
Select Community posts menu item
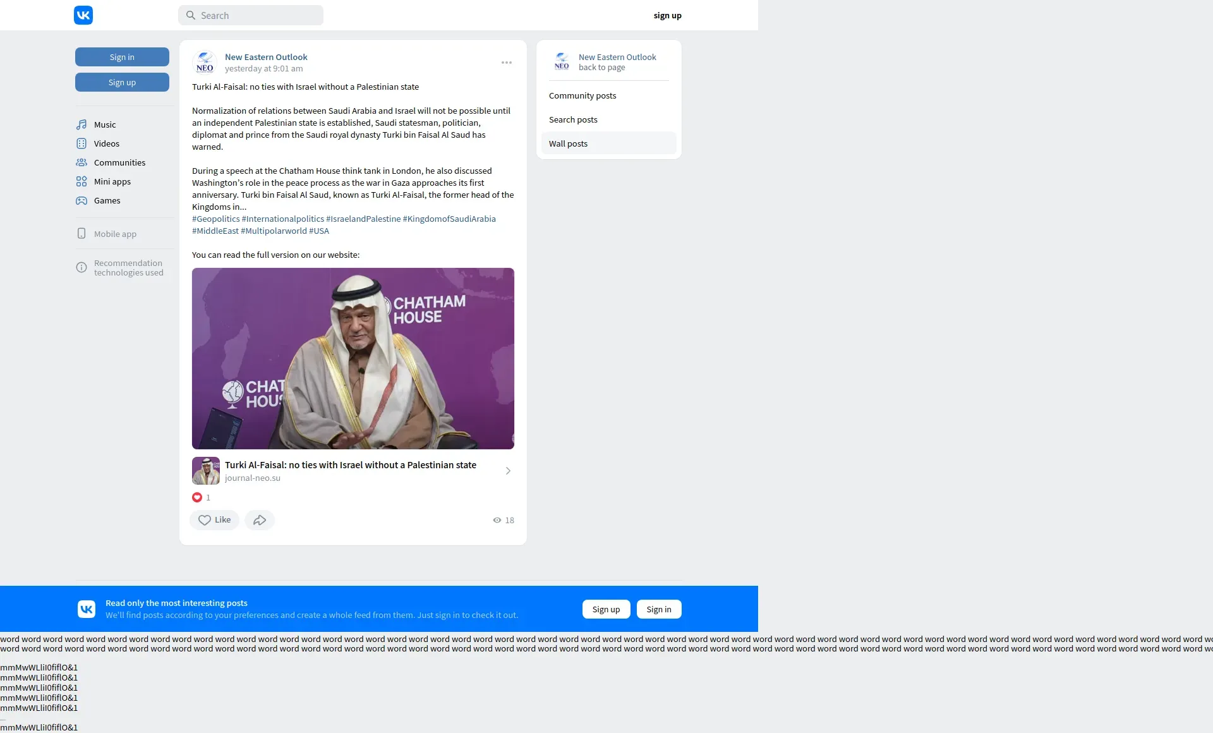tap(582, 96)
